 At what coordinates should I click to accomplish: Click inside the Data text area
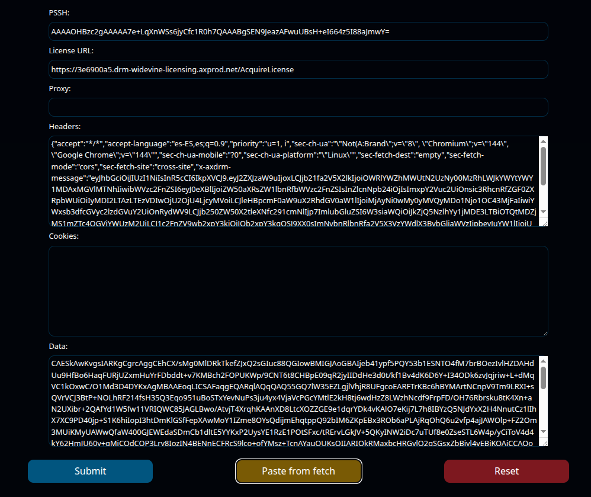point(293,401)
